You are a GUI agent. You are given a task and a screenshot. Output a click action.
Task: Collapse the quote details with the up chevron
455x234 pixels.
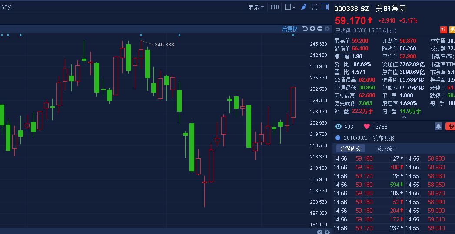tap(404, 118)
